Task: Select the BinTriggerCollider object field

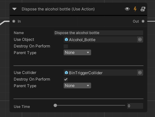Action: tap(100, 73)
